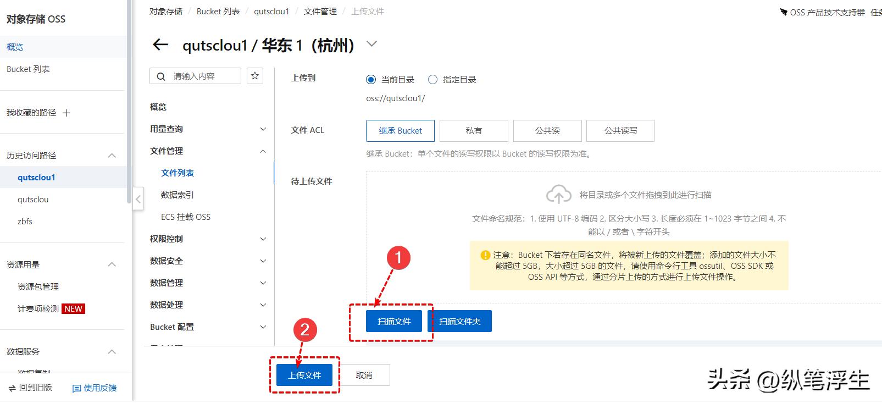Screen dimensions: 882x403
Task: Choose 私有 as file ACL
Action: [x=474, y=131]
